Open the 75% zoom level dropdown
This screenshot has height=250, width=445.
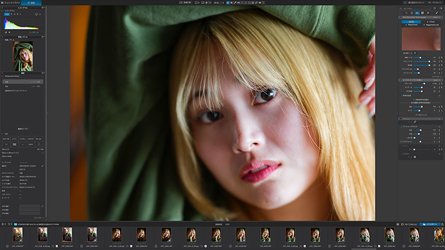[219, 3]
